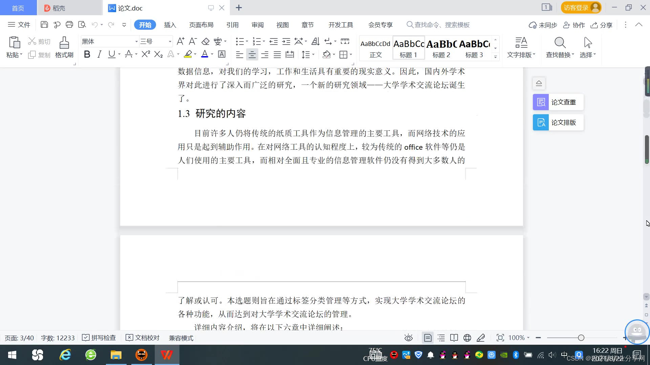Click the Italic formatting icon
This screenshot has height=365, width=650.
tap(99, 54)
